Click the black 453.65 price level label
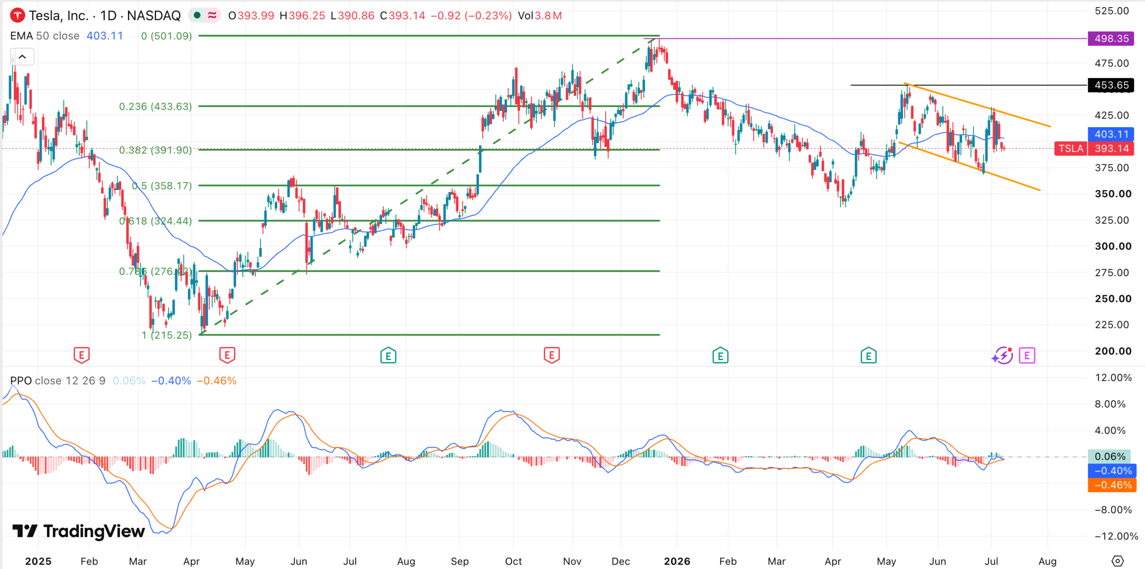1145x569 pixels. pos(1111,85)
